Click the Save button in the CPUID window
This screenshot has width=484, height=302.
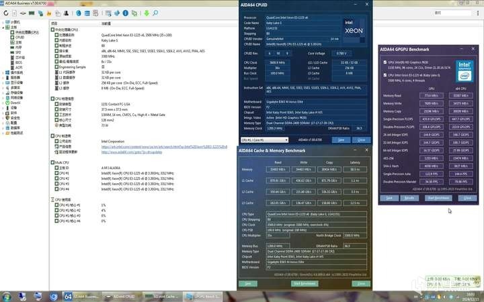341,140
